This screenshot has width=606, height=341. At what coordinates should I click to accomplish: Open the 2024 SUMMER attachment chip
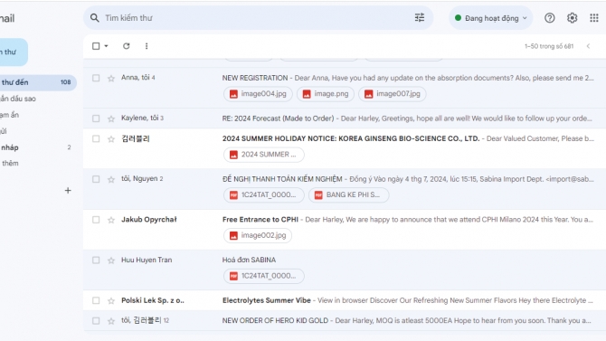(263, 155)
